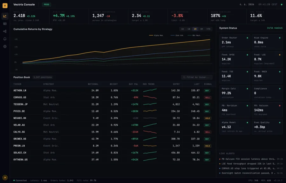Select the 1D time range tab
Screen dimensions: 286x183
click(182, 29)
